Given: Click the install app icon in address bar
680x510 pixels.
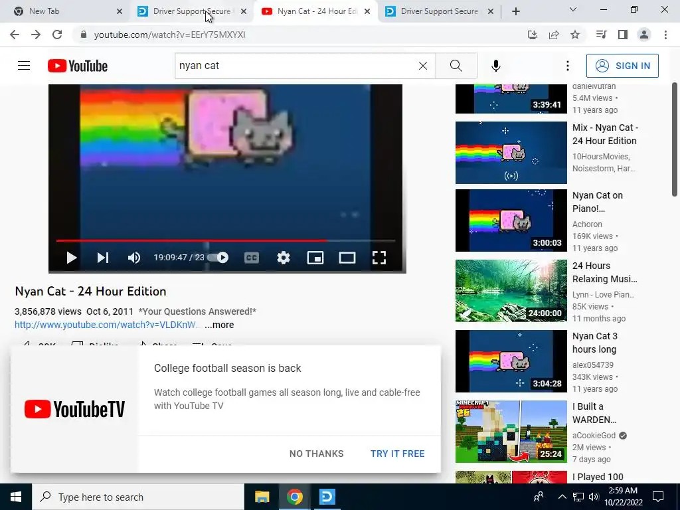Looking at the screenshot, I should (533, 35).
